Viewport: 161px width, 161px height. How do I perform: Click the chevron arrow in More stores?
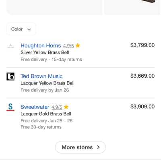click(98, 147)
